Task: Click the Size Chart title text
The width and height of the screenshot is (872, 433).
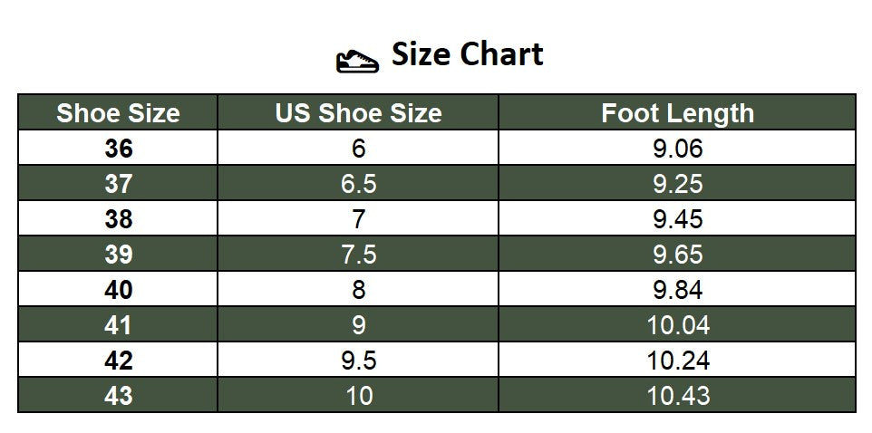Action: [467, 54]
